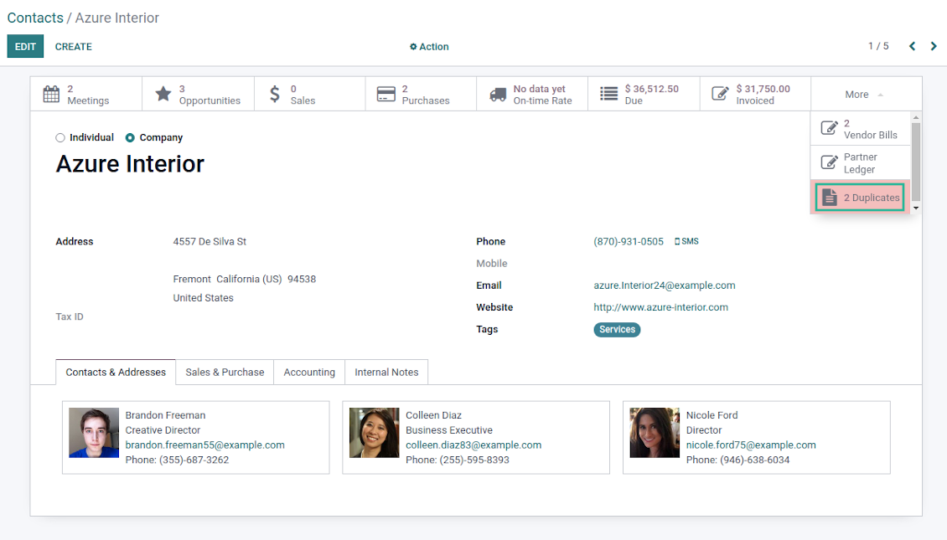Open the azure-interior.com website link
Viewport: 947px width, 540px height.
[660, 307]
